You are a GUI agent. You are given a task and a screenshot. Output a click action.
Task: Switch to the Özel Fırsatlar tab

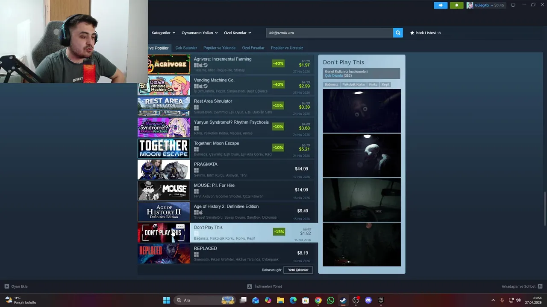pyautogui.click(x=253, y=48)
